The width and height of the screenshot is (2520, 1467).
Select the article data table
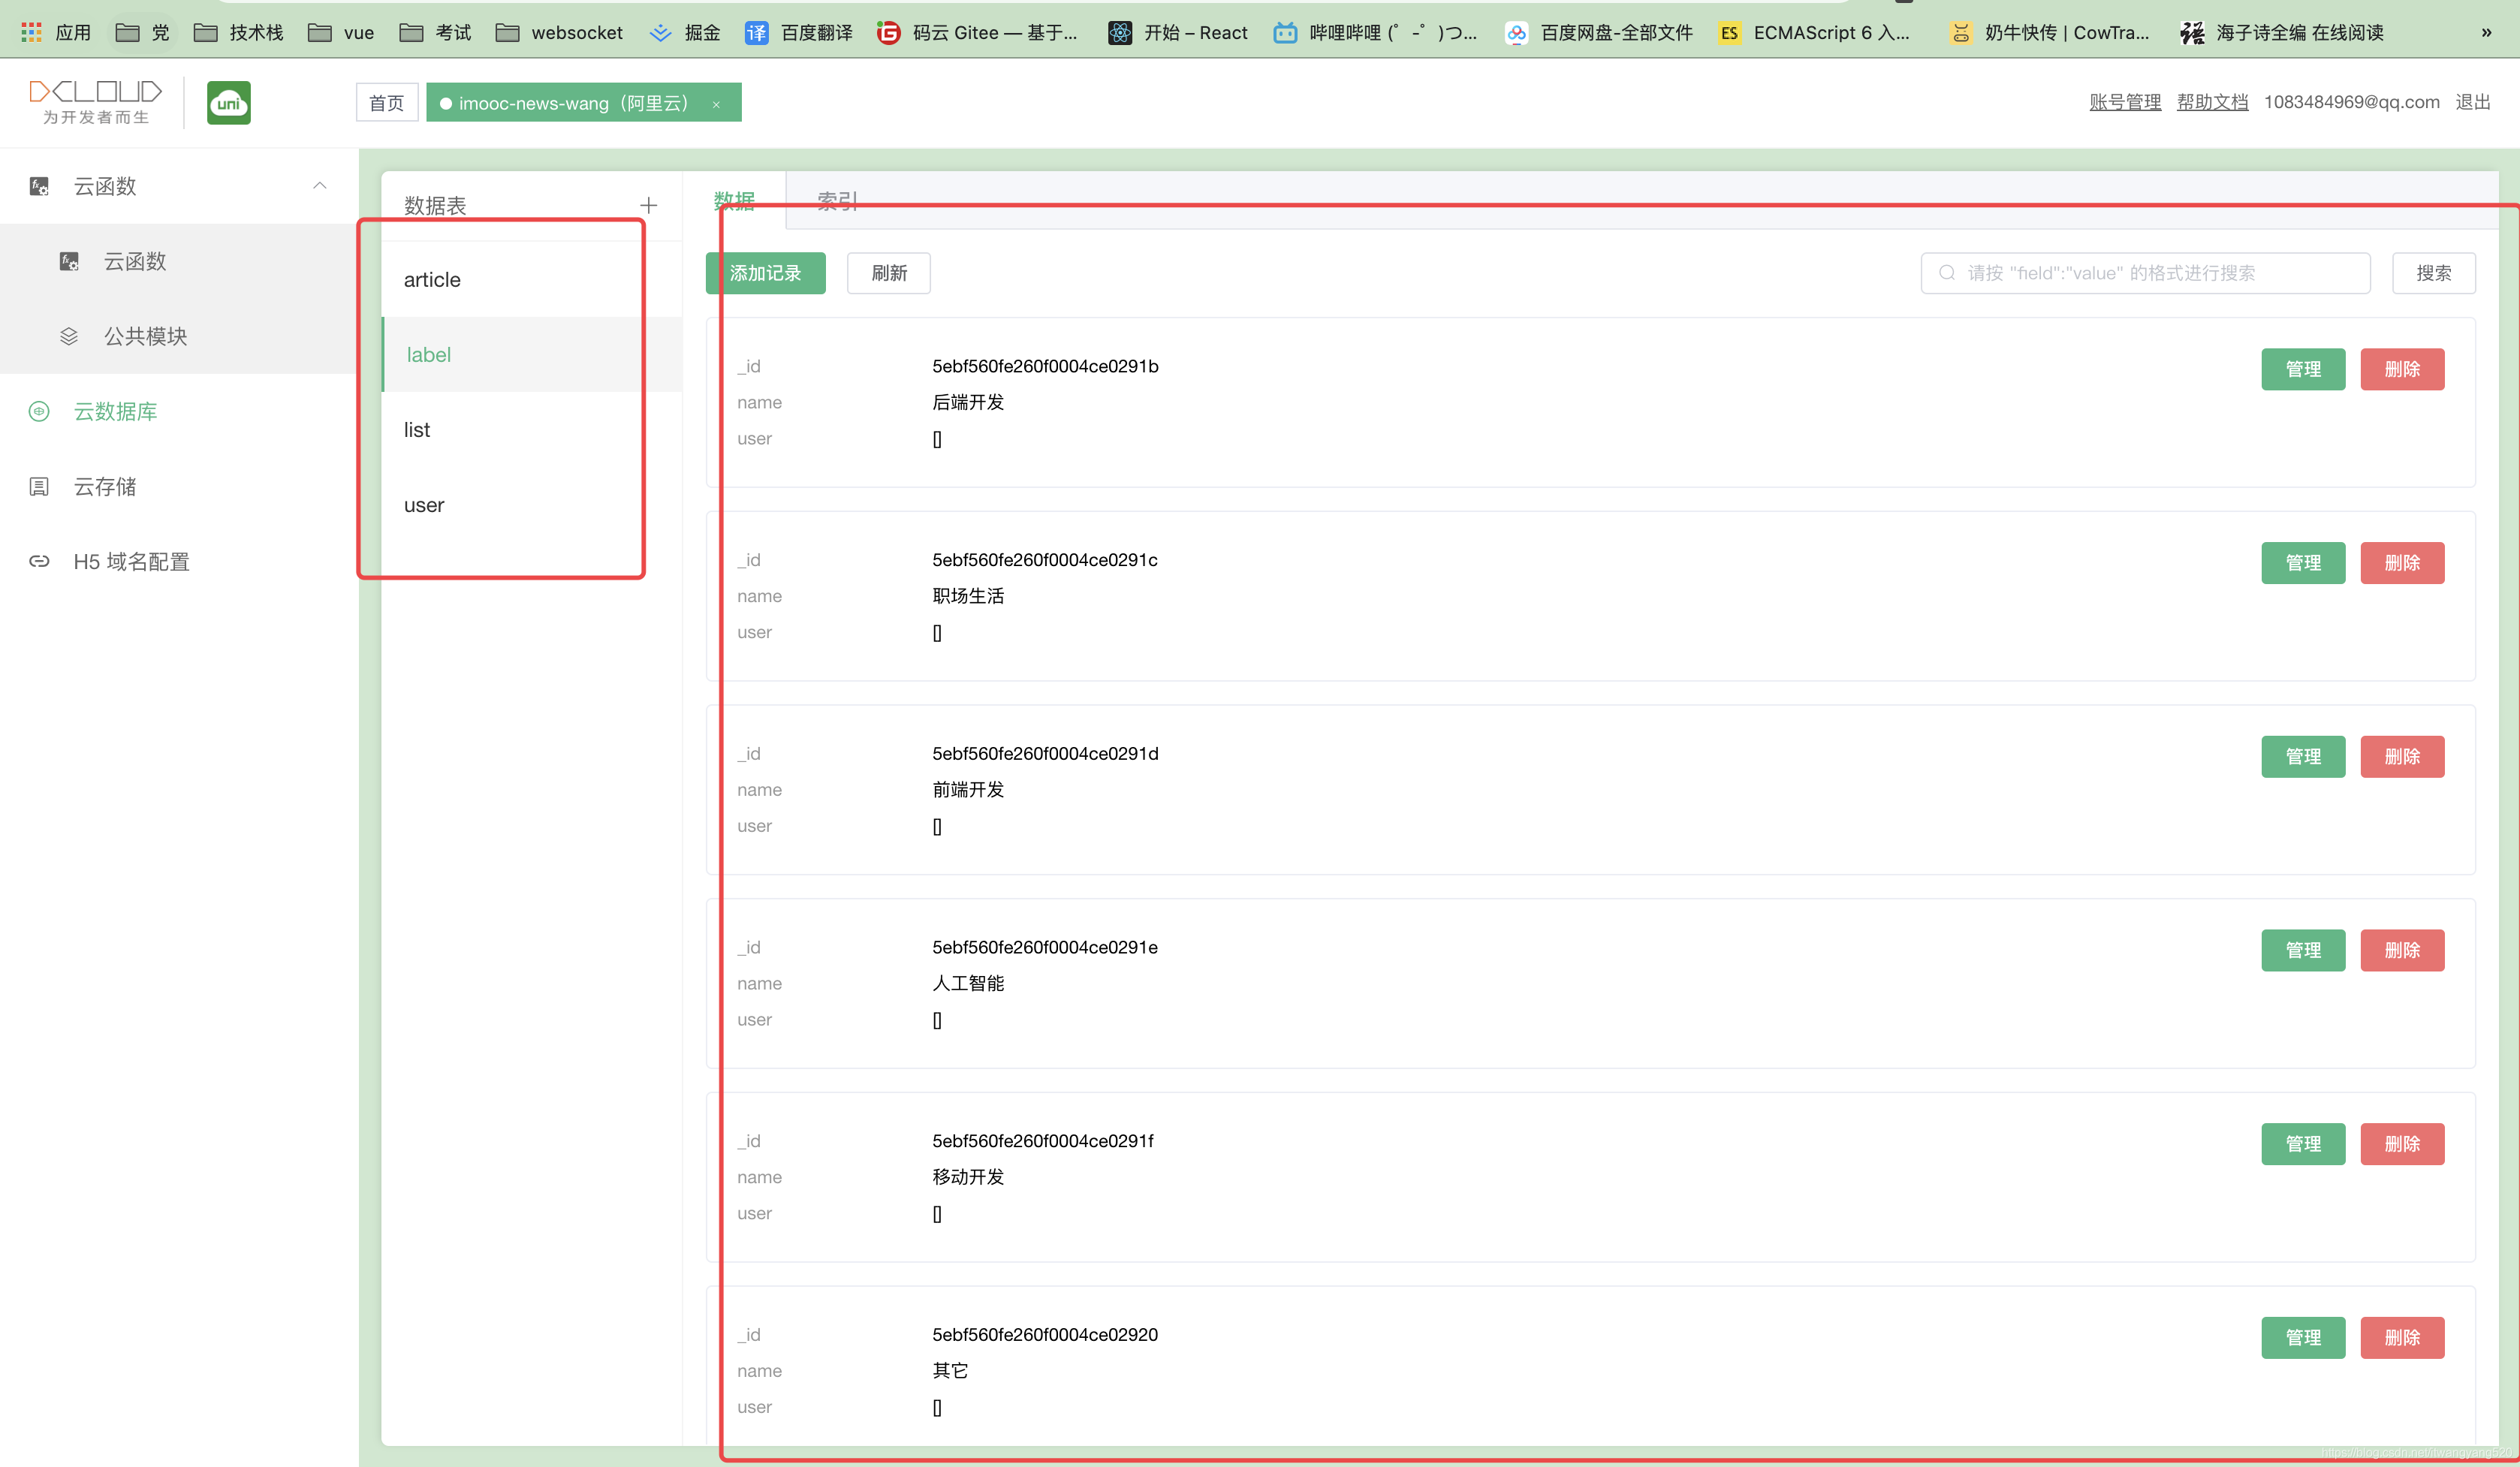pos(532,280)
